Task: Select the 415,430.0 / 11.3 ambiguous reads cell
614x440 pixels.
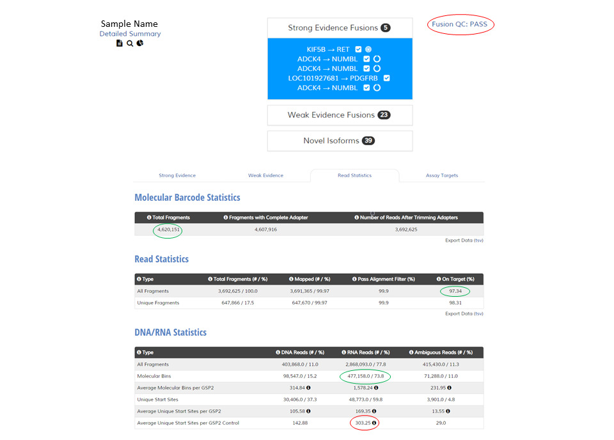Action: pos(441,365)
